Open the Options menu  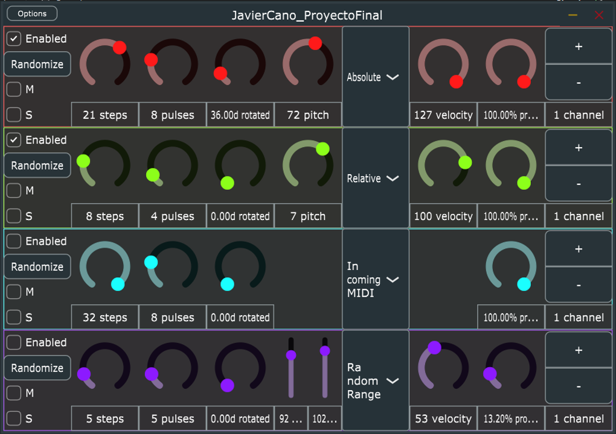pos(31,13)
